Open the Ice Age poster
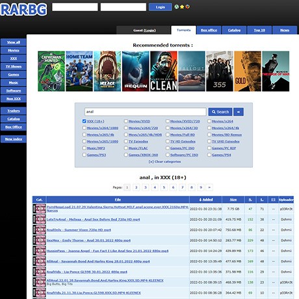This screenshot has width=299, height=299. pyautogui.click(x=107, y=71)
